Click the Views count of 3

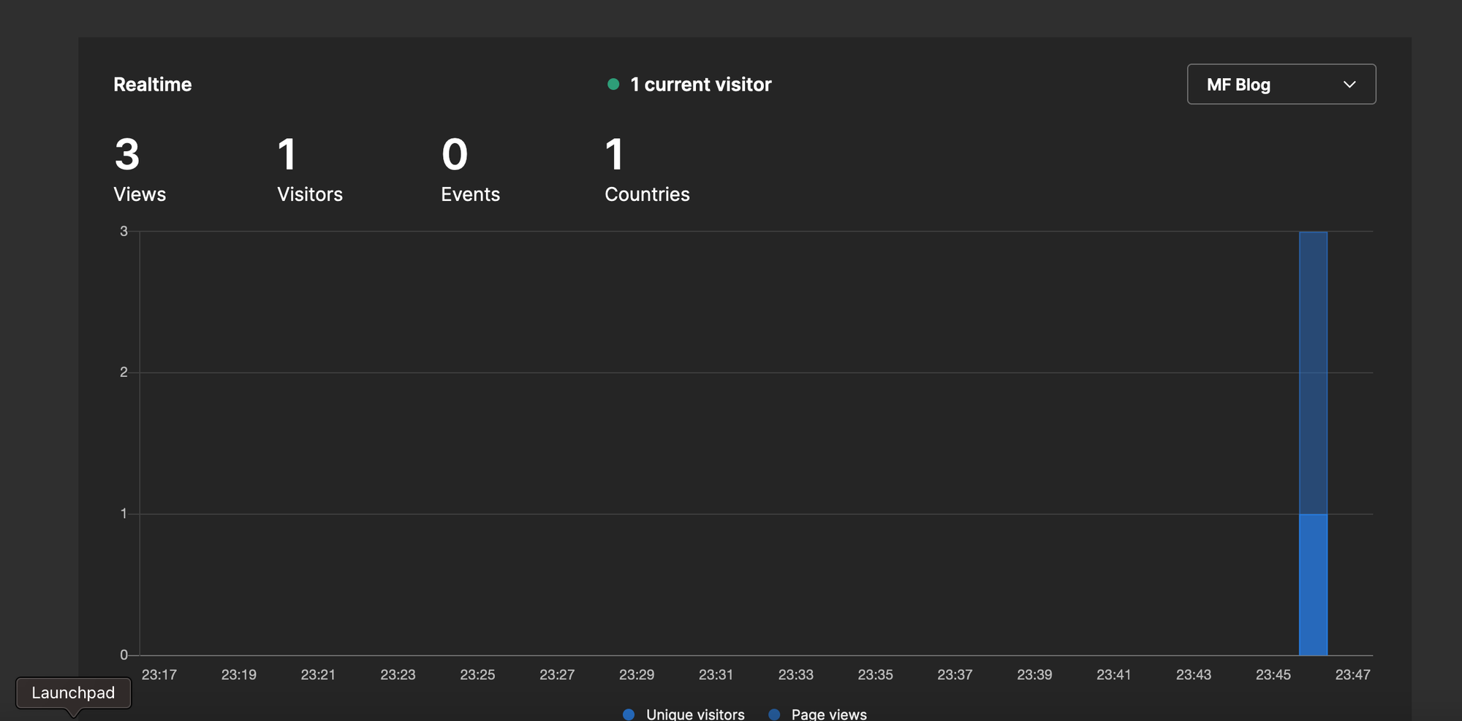pyautogui.click(x=128, y=155)
